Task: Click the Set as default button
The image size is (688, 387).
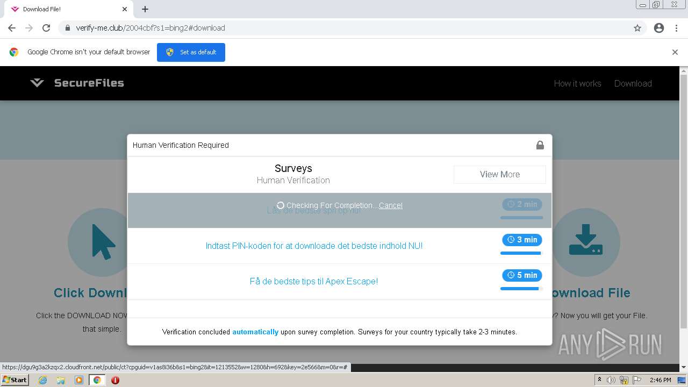Action: pos(191,52)
